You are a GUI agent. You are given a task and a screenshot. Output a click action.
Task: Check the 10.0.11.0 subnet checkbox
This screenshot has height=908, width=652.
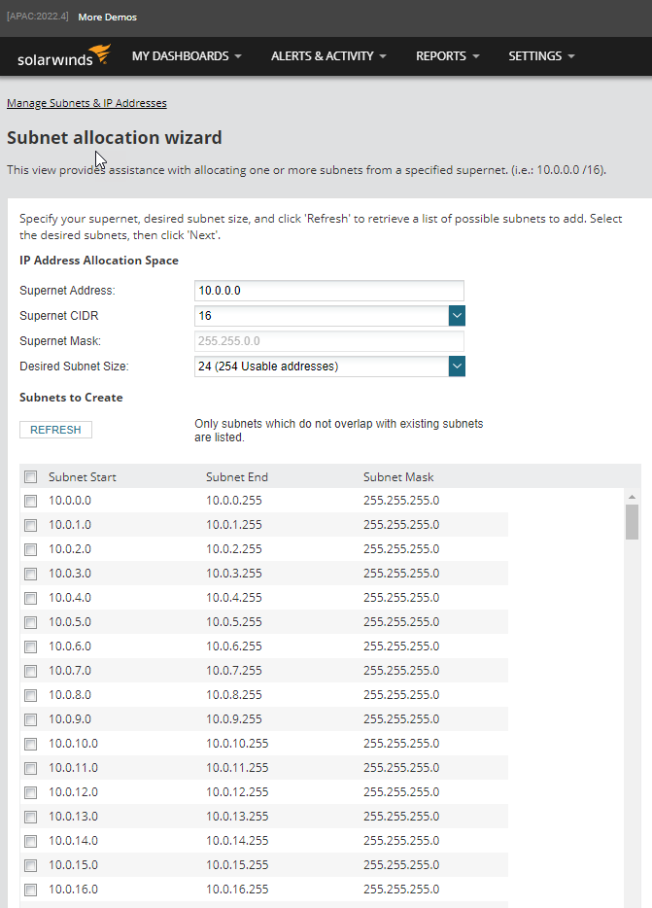pyautogui.click(x=31, y=768)
